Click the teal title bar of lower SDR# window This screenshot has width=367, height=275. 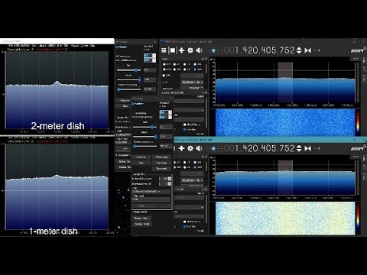(x=270, y=140)
